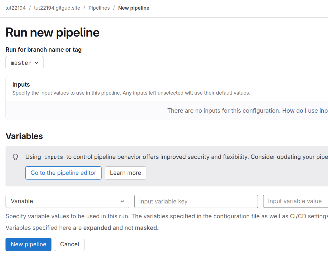Focus the Input variable key field
This screenshot has height=259, width=328.
pyautogui.click(x=196, y=201)
